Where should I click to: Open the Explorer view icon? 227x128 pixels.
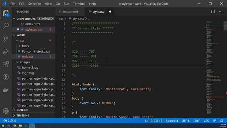point(6,13)
